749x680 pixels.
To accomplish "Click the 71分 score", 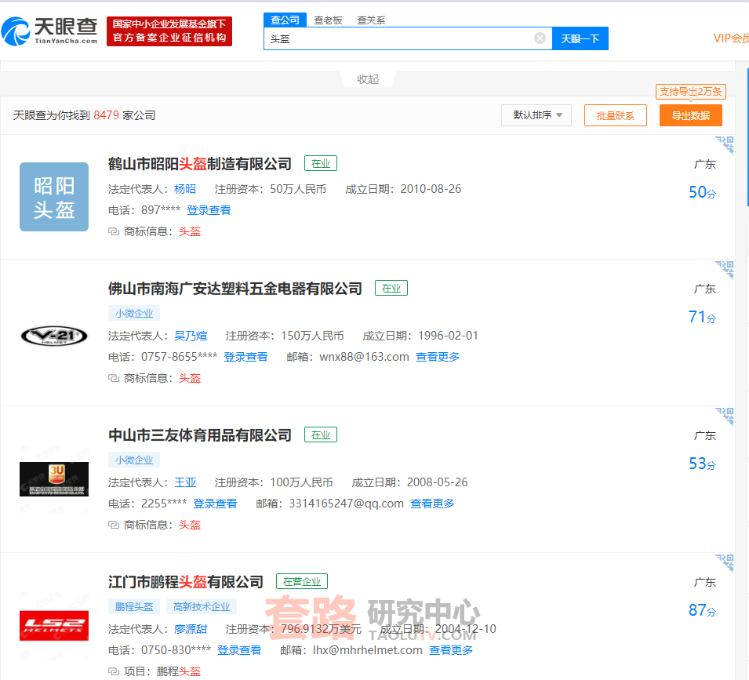I will tap(702, 317).
